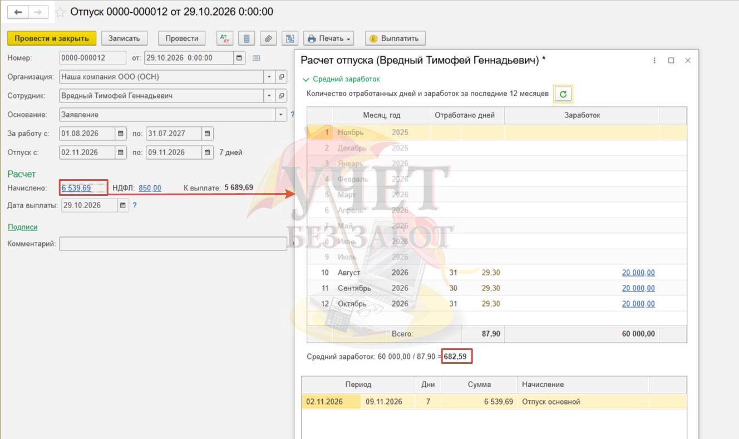Open the accrued amount link 6 539,69

tap(76, 188)
